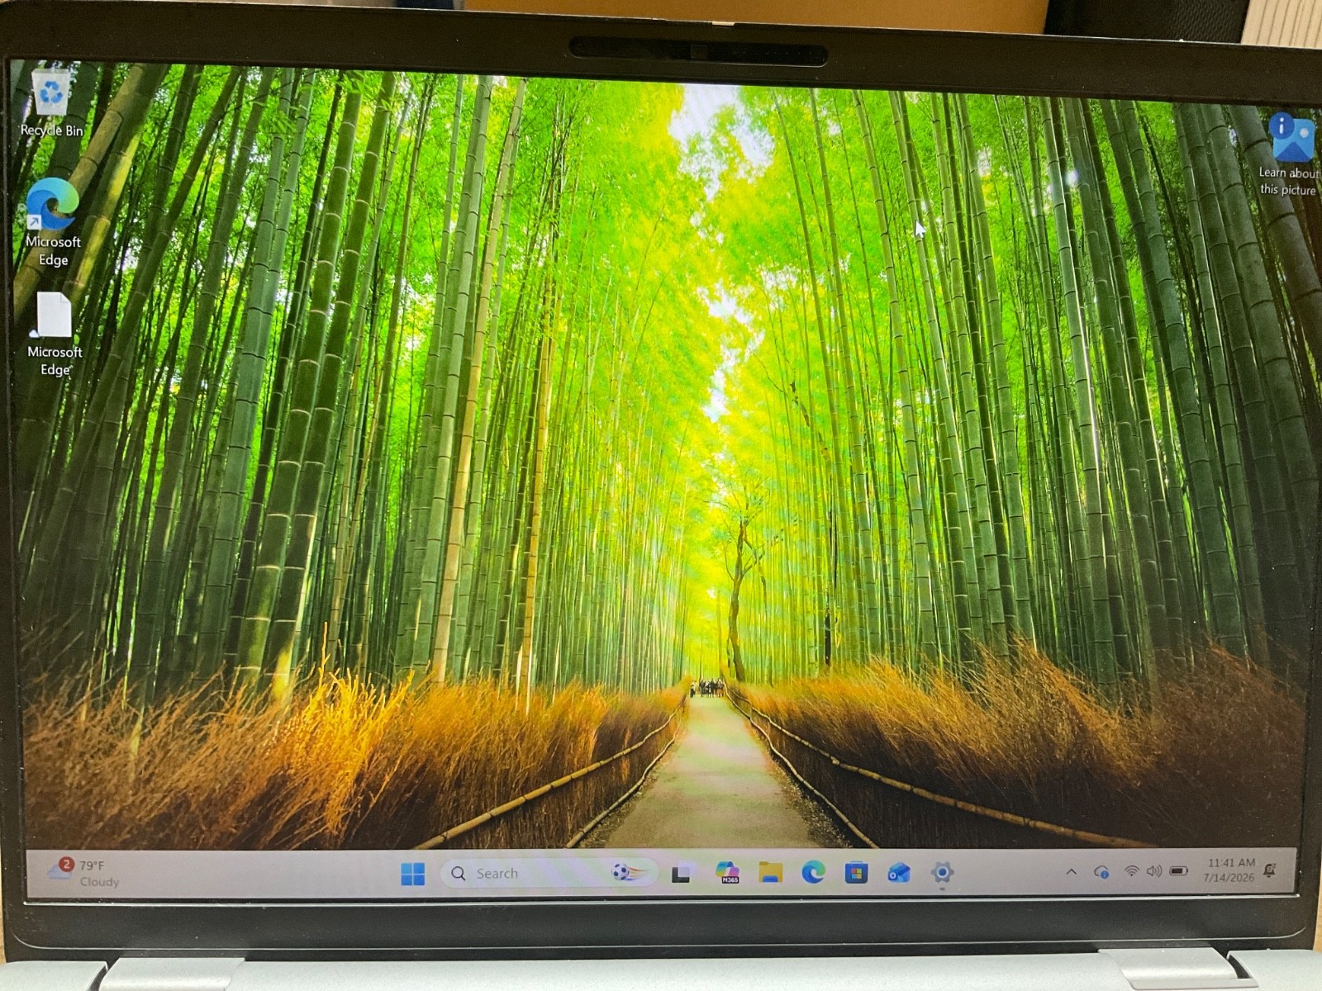Image resolution: width=1322 pixels, height=991 pixels.
Task: Open Microsoft Store from the taskbar
Action: [x=856, y=873]
